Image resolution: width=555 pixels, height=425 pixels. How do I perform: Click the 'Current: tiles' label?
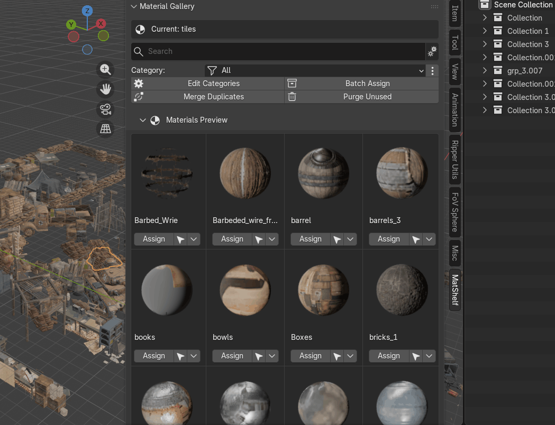174,30
